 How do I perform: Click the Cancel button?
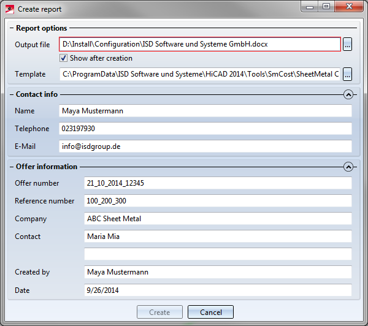210,312
